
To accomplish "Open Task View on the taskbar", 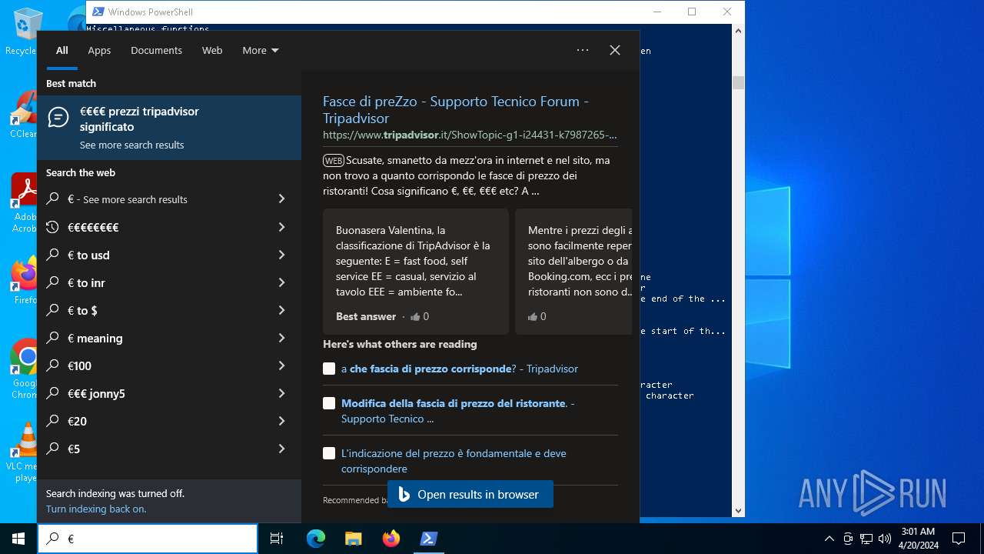I will (x=277, y=539).
